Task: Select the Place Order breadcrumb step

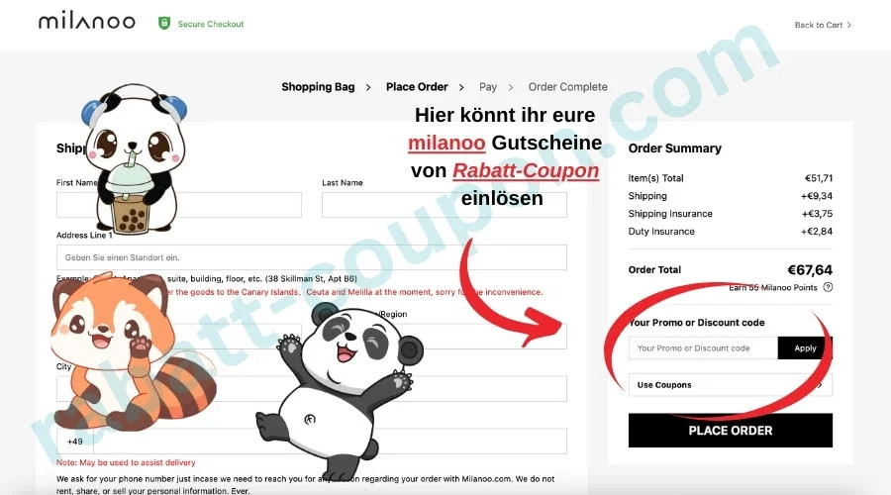Action: coord(417,87)
